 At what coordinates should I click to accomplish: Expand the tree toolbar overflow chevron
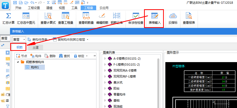pos(95,56)
